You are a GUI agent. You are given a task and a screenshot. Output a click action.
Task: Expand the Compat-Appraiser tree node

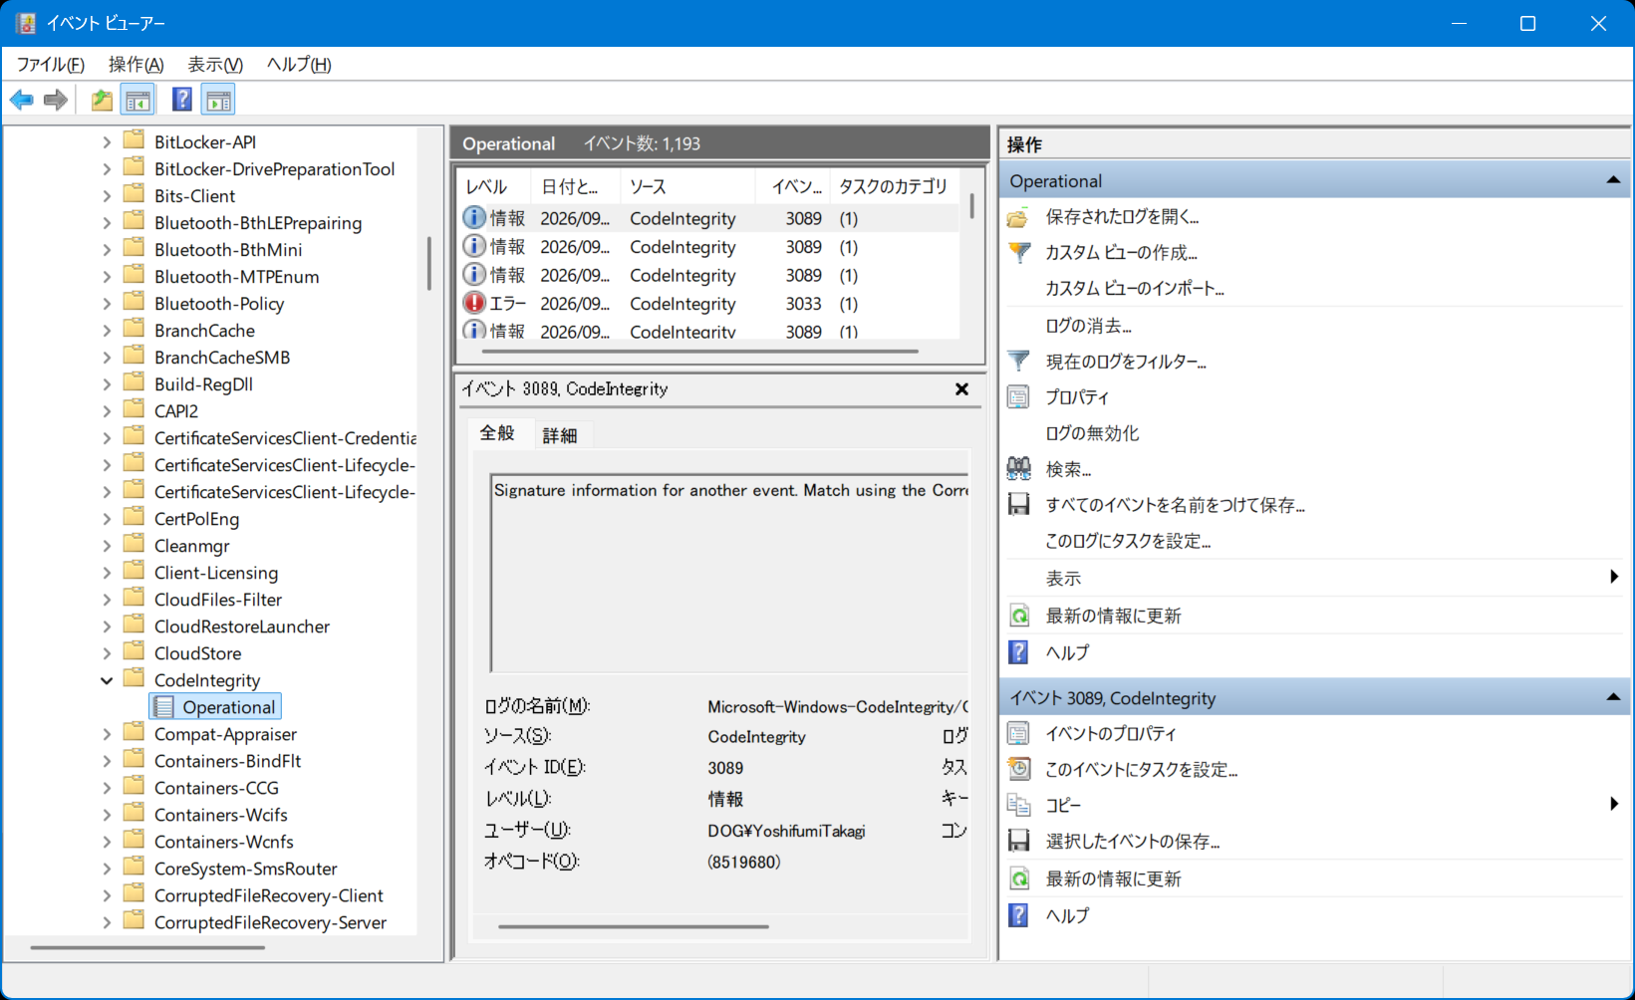click(107, 734)
